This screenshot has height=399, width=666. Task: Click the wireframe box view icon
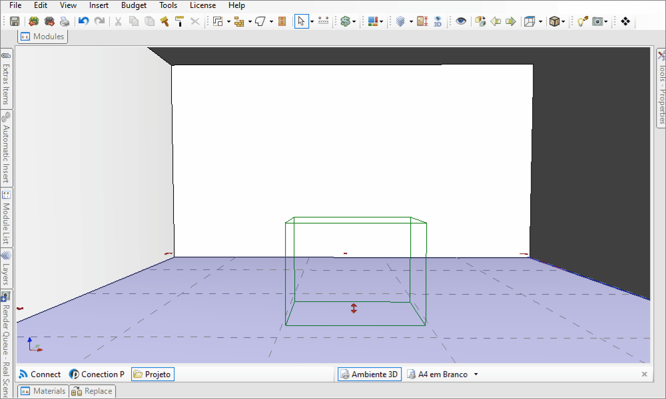coord(529,21)
